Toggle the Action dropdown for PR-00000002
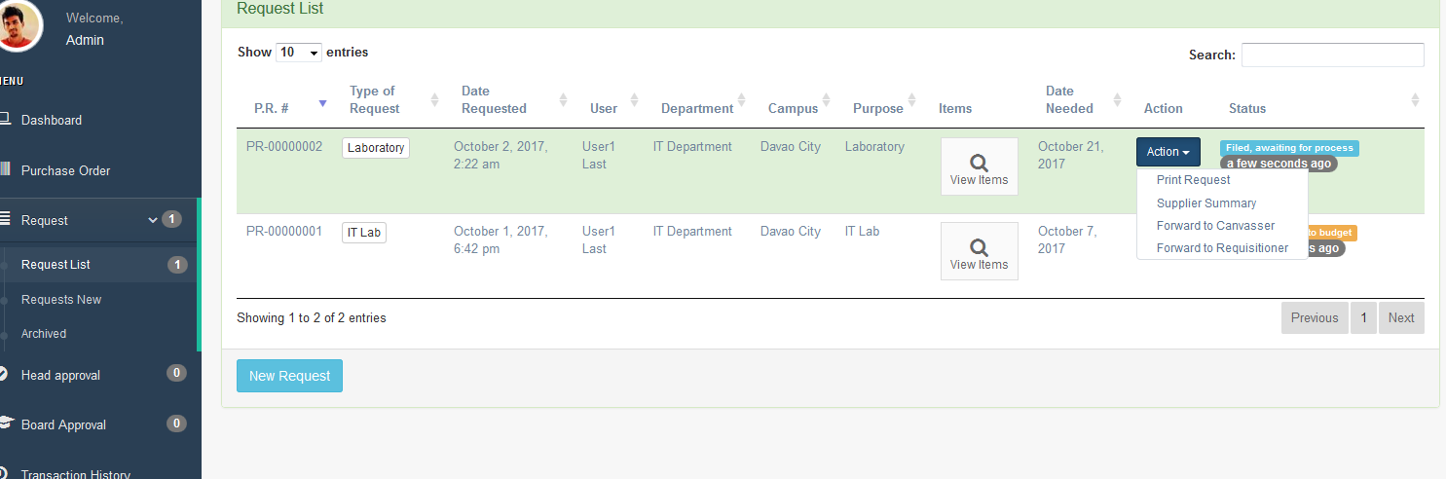Image resolution: width=1446 pixels, height=479 pixels. 1168,152
